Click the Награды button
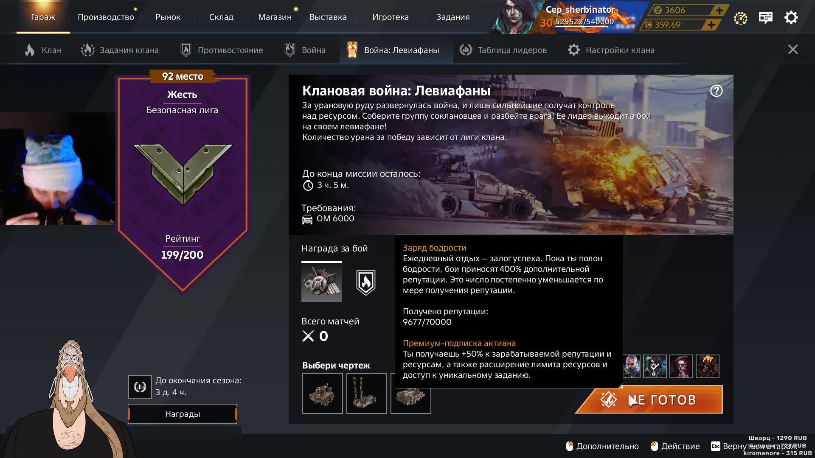The height and width of the screenshot is (458, 815). [183, 414]
